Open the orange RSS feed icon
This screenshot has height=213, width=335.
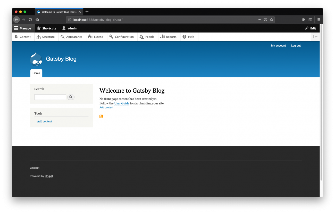pyautogui.click(x=101, y=117)
